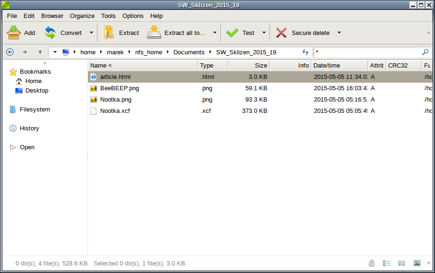
Task: Click the Extract folder icon
Action: pyautogui.click(x=109, y=33)
